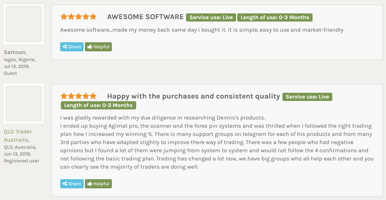Click QLD Trader's five-star rating

pyautogui.click(x=78, y=96)
